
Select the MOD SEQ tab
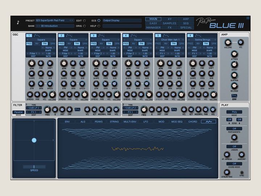click(x=177, y=122)
